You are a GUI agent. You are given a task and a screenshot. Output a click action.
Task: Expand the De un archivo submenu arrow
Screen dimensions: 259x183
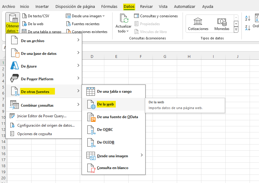point(78,40)
